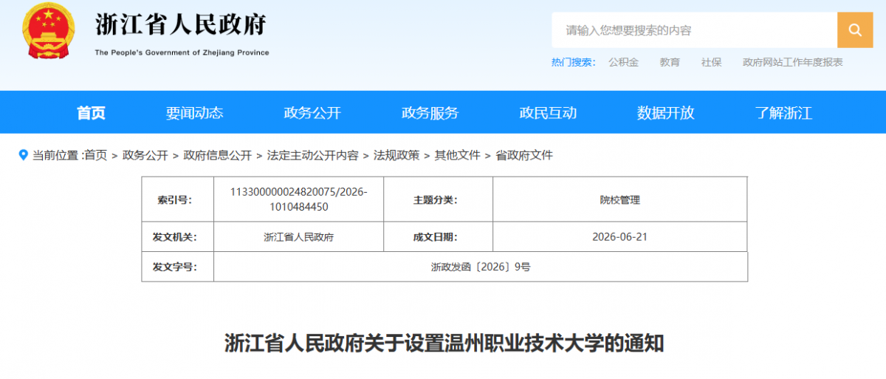Click the national emblem logo
The width and height of the screenshot is (886, 379).
(x=49, y=31)
